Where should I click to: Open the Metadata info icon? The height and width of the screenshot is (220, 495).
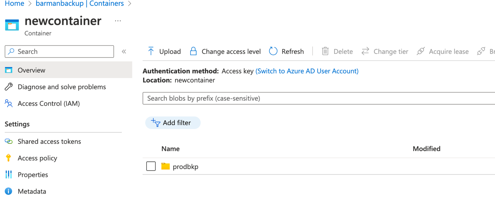click(9, 191)
